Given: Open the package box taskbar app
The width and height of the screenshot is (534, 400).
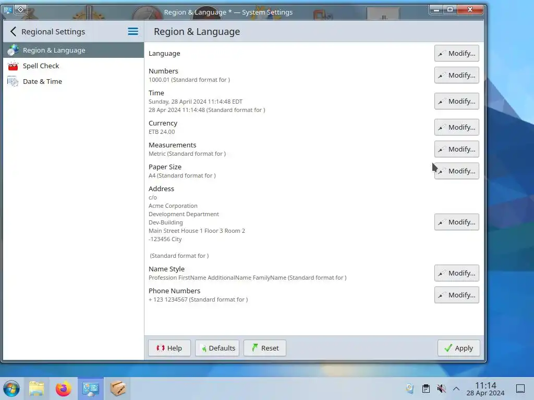Looking at the screenshot, I should coord(118,389).
